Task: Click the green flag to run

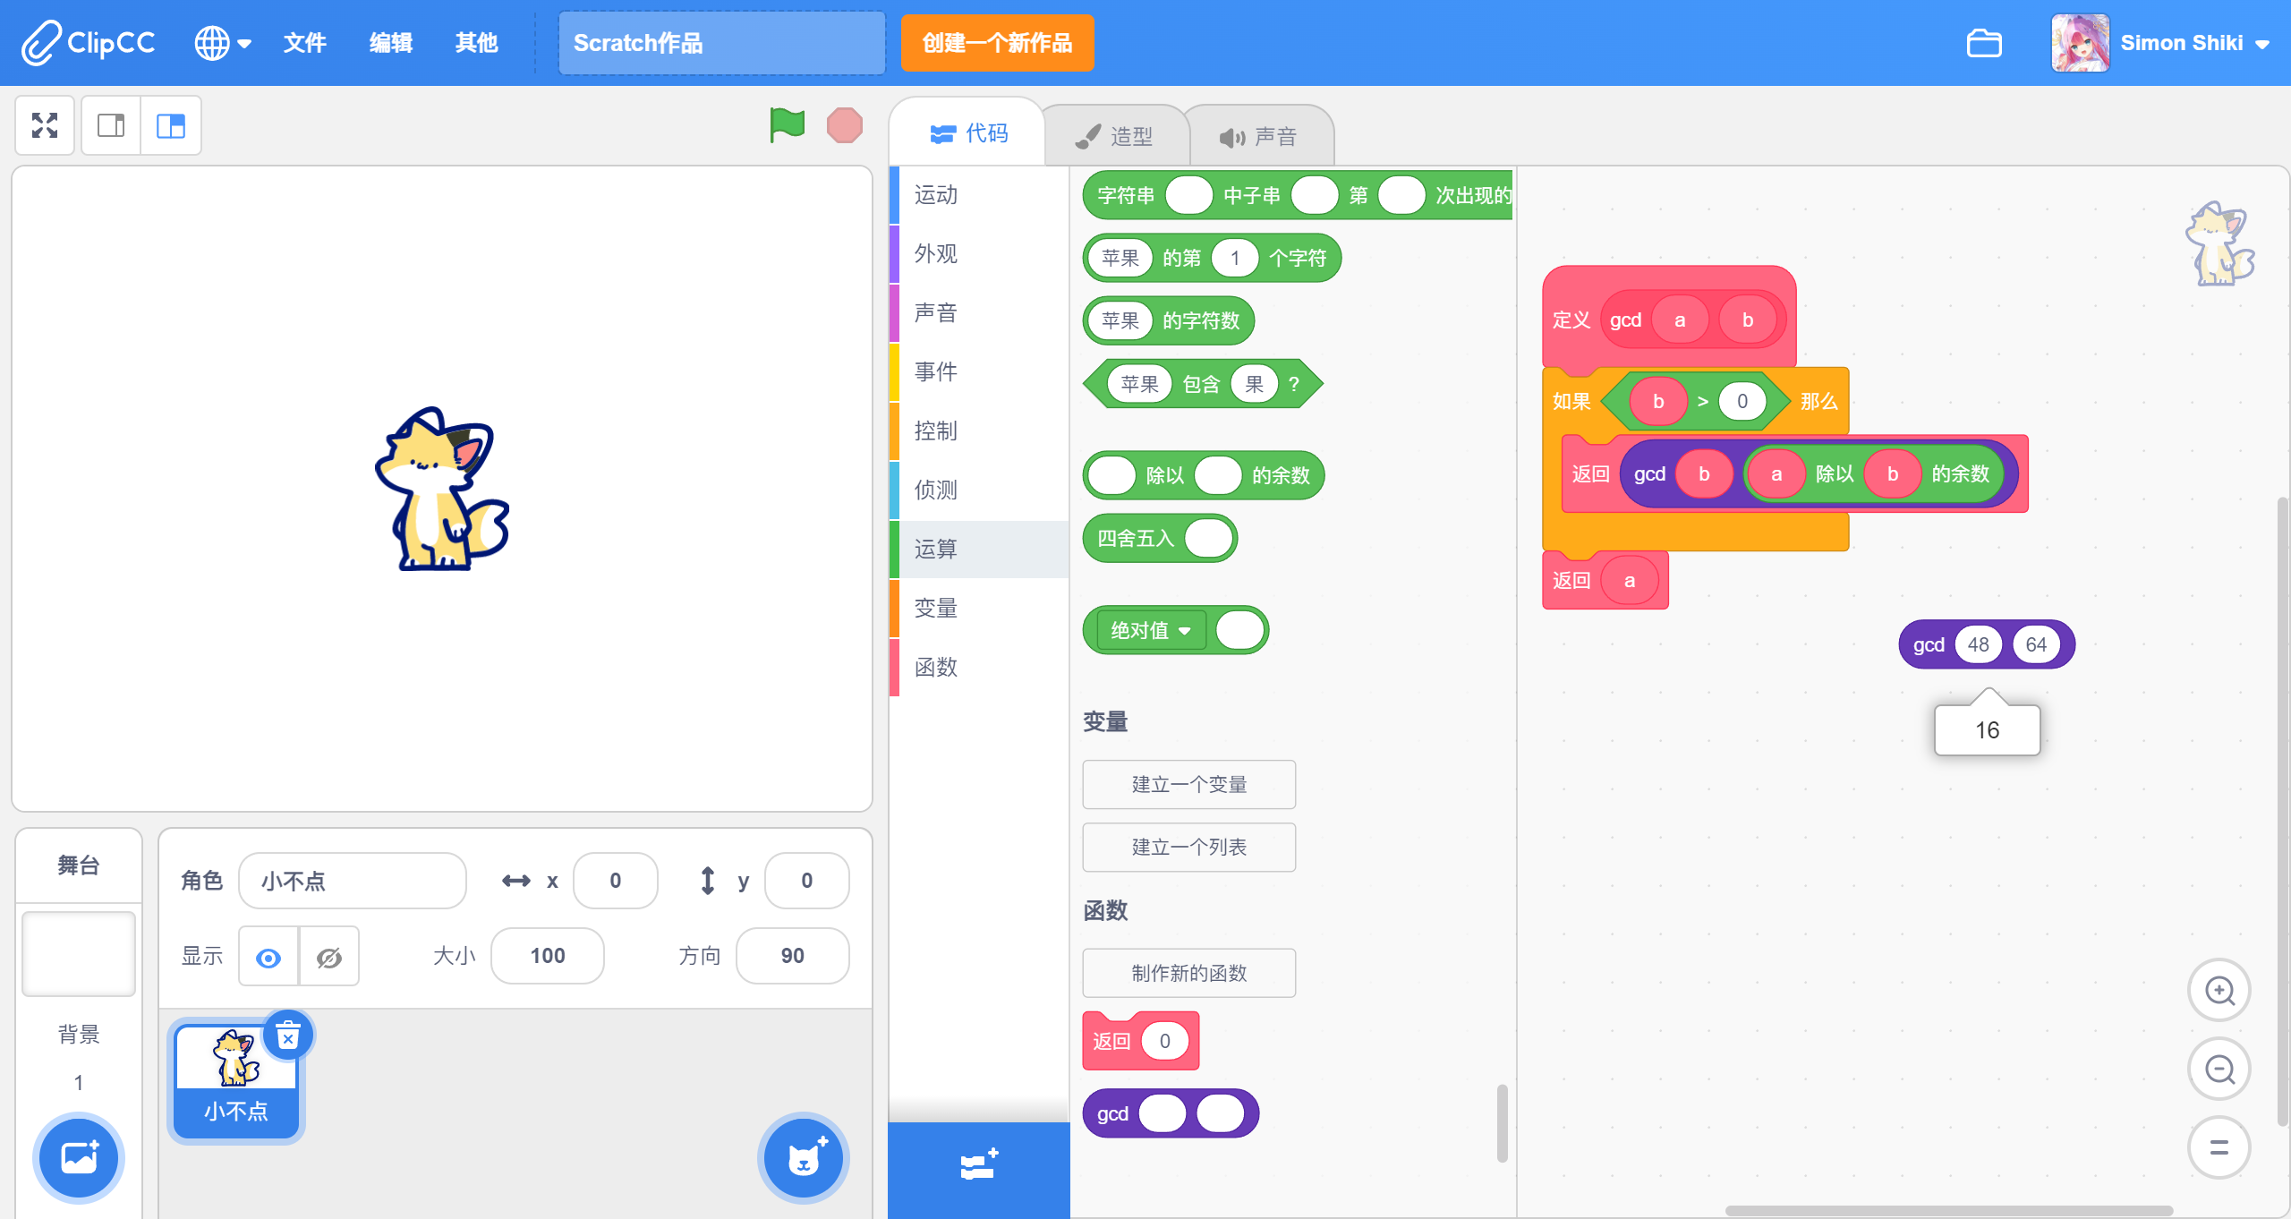Action: click(787, 125)
